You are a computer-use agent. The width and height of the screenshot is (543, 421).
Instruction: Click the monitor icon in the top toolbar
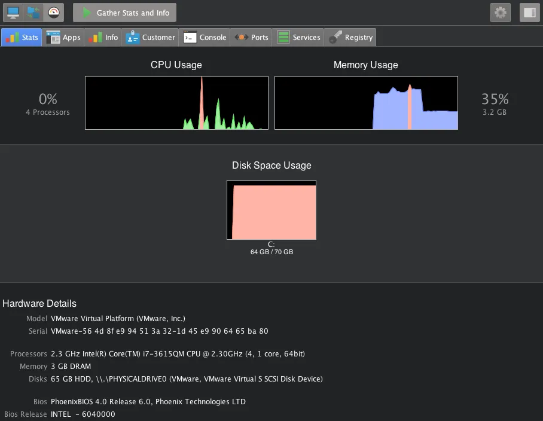pos(12,11)
